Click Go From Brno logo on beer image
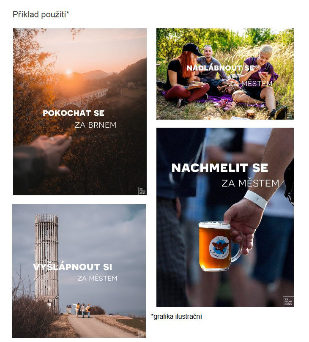Viewport: 309px width, 342px height. click(288, 301)
